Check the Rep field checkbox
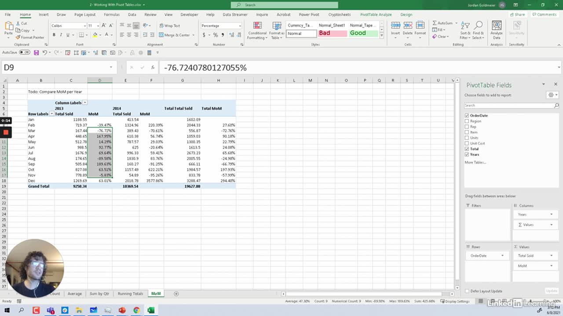 click(467, 127)
